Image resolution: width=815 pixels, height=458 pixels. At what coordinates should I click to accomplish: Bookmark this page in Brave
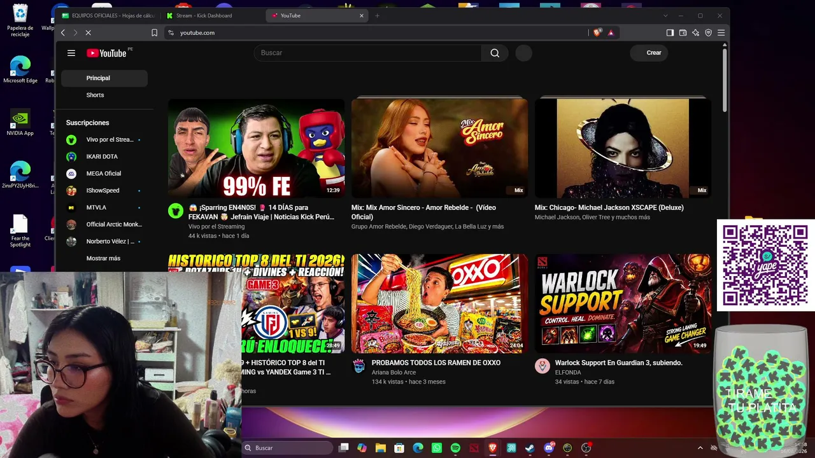pyautogui.click(x=154, y=32)
